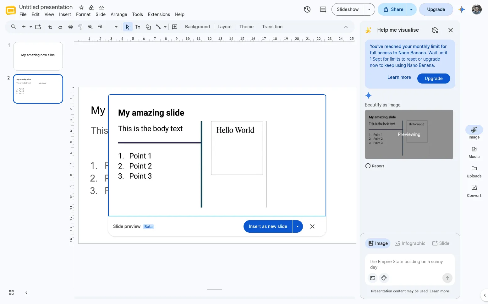This screenshot has height=304, width=488.
Task: Open the zoom level Fit dropdown
Action: tap(107, 27)
